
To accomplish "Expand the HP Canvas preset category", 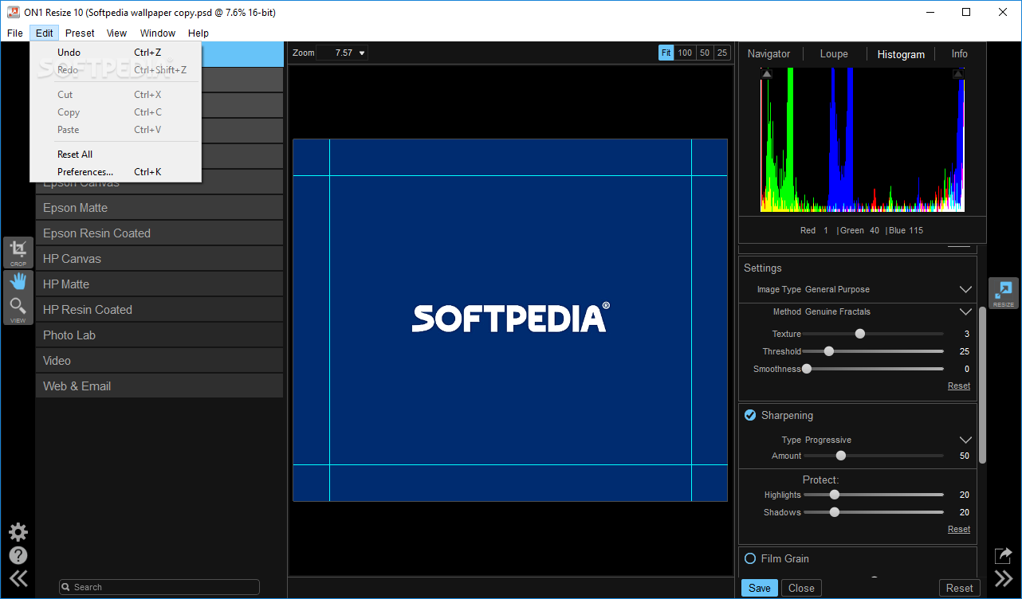I will [159, 259].
